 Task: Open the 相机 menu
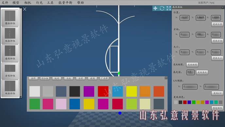tap(28, 3)
